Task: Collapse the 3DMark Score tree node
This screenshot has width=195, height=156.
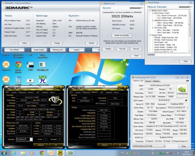Action: point(150,11)
